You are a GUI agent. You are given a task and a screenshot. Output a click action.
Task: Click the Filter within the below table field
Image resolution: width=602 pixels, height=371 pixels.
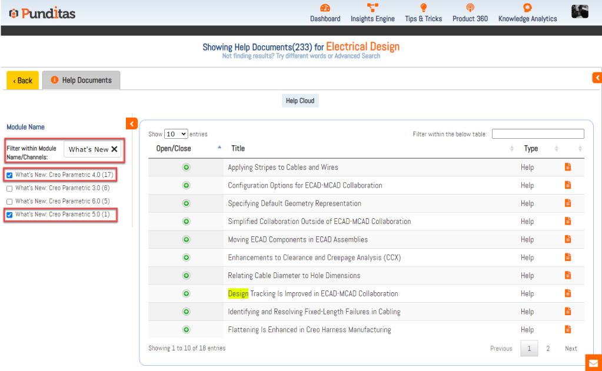pyautogui.click(x=537, y=134)
